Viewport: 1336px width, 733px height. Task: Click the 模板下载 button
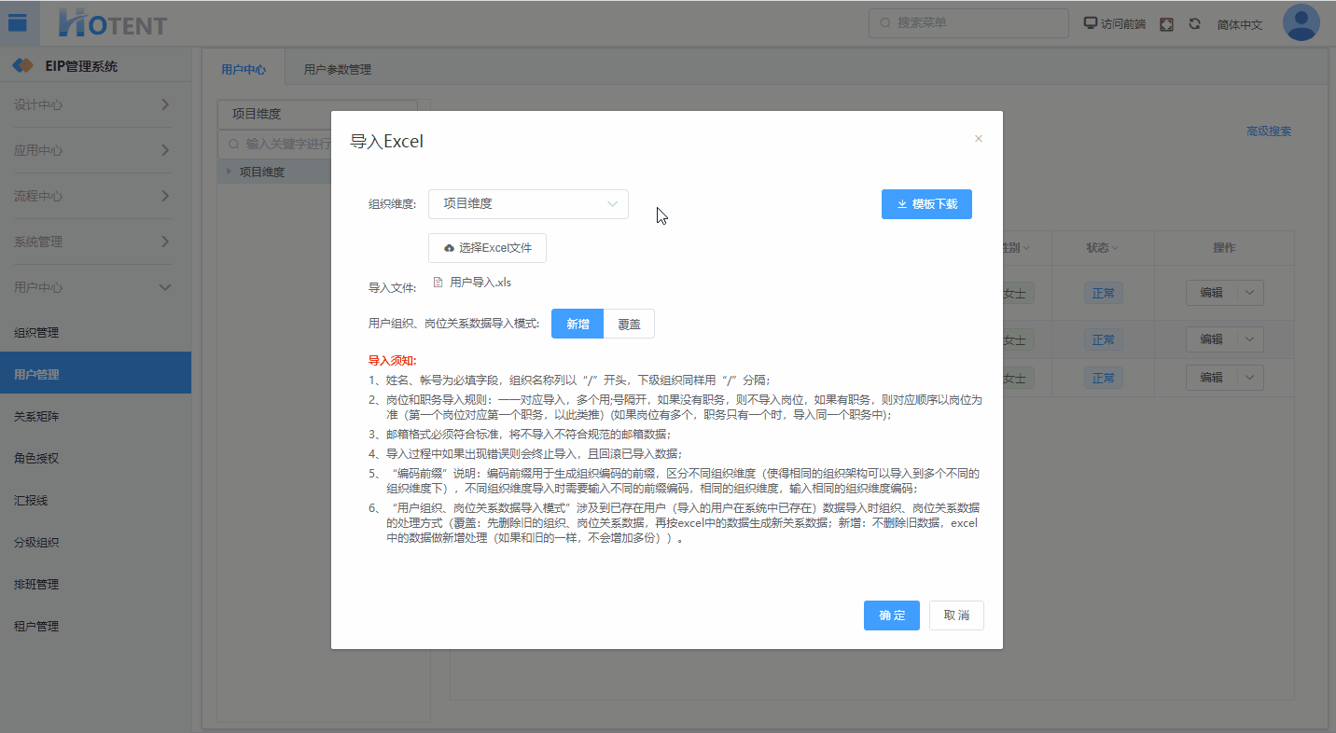(x=926, y=204)
